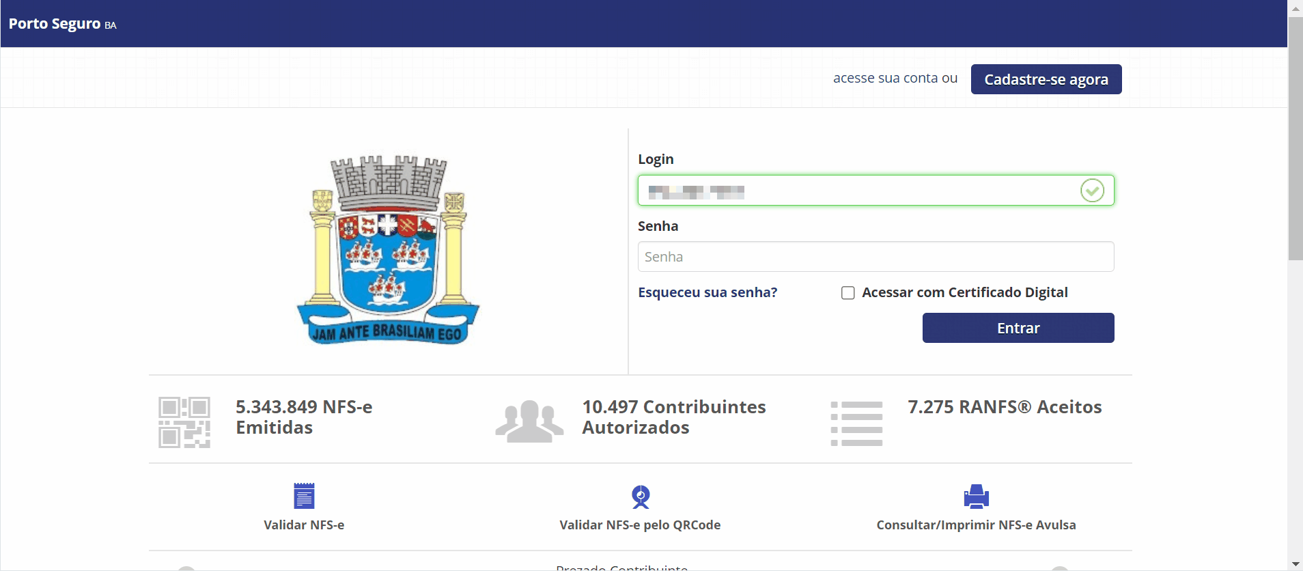Click the scrollbar down arrow
The width and height of the screenshot is (1303, 571).
tap(1295, 563)
